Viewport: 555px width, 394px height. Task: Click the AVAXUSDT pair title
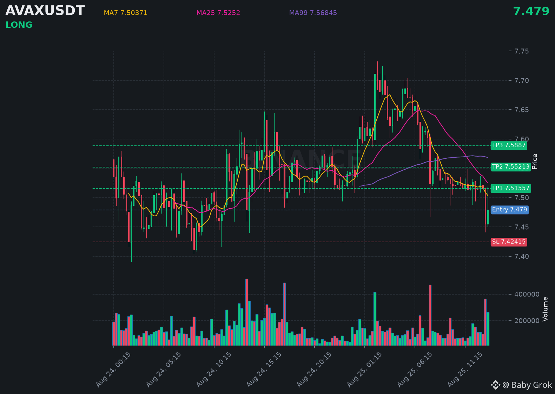[45, 11]
